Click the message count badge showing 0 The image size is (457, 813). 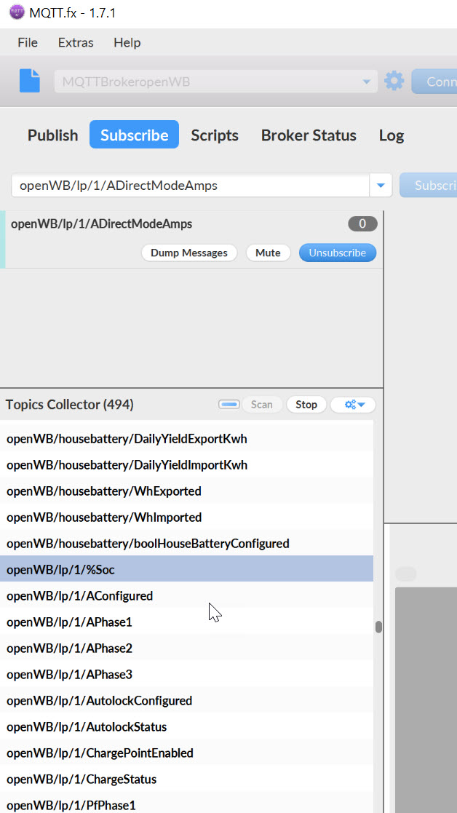pos(362,224)
